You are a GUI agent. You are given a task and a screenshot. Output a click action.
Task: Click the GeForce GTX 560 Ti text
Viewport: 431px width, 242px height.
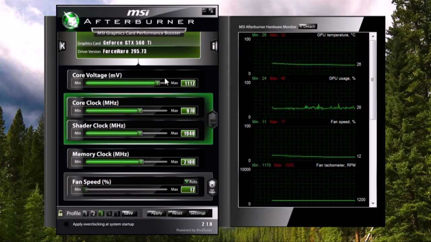click(127, 43)
